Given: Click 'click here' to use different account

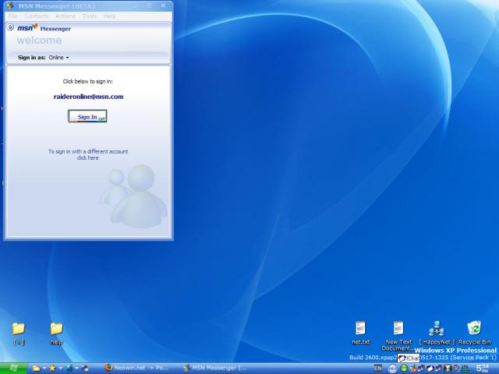Looking at the screenshot, I should pos(88,158).
